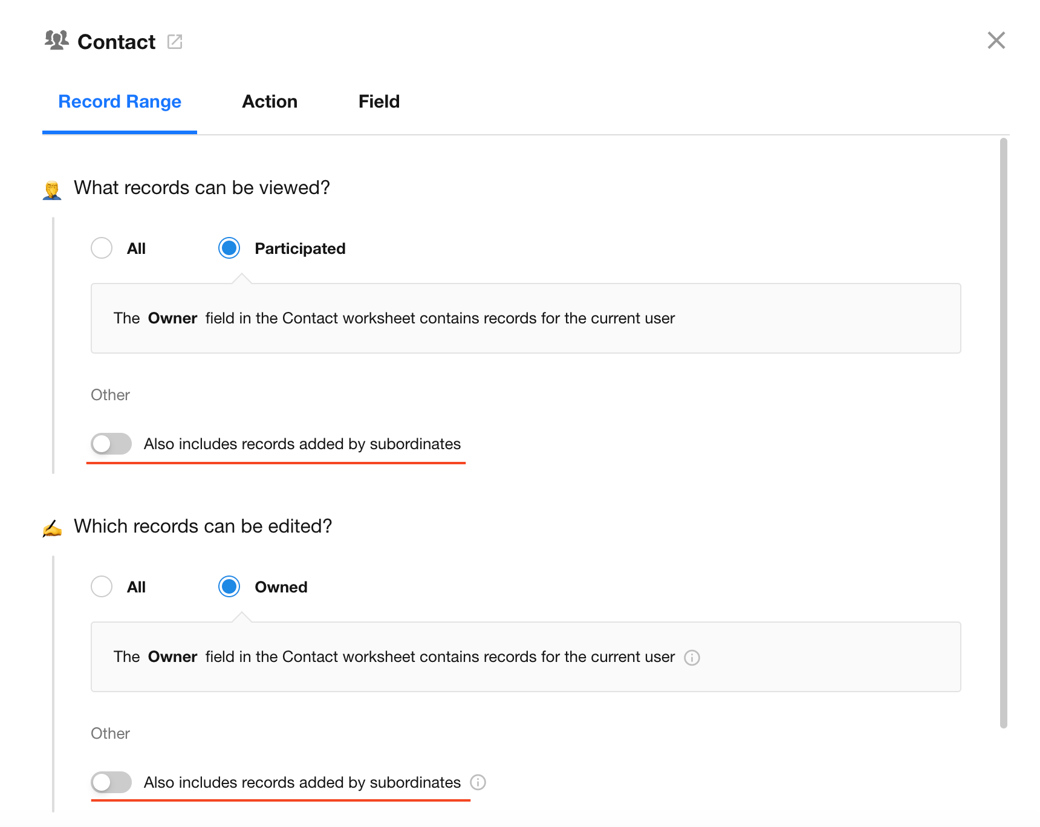Close the Contact permissions dialog
This screenshot has height=827, width=1040.
pyautogui.click(x=996, y=41)
